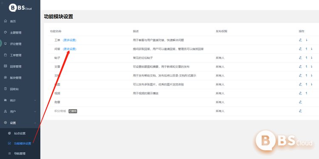Expand the 统计 menu chevron
Image resolution: width=319 pixels, height=159 pixels.
pos(35,100)
